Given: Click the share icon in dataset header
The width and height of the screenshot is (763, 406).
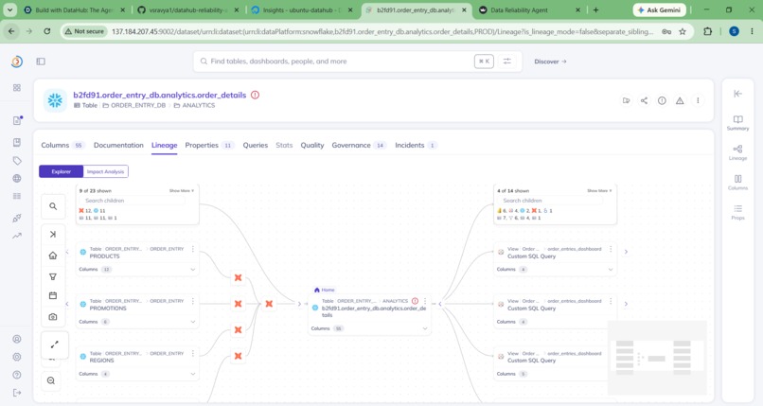Looking at the screenshot, I should [x=644, y=100].
